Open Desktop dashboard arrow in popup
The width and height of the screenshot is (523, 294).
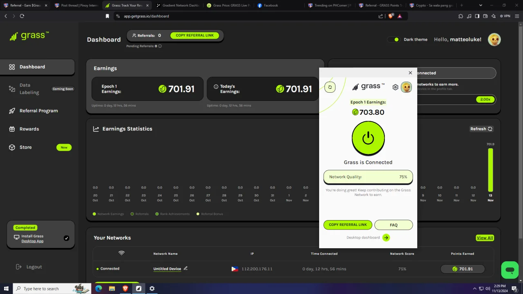[386, 238]
